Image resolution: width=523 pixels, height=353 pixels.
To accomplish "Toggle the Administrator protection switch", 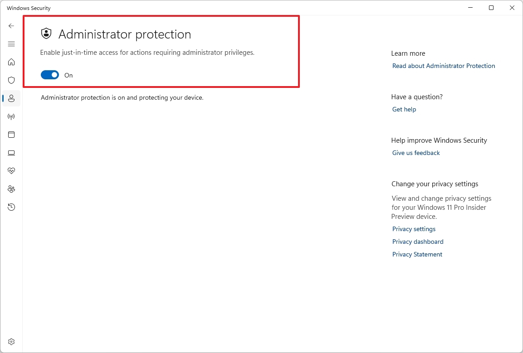I will (x=50, y=74).
